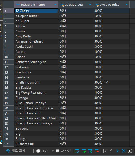This screenshot has height=156, width=135.
Task: Duplicate current row icon
Action: pyautogui.click(x=90, y=151)
